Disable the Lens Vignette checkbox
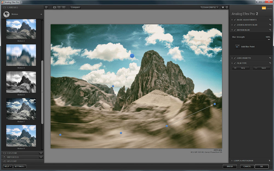The image size is (274, 171). [x=235, y=58]
